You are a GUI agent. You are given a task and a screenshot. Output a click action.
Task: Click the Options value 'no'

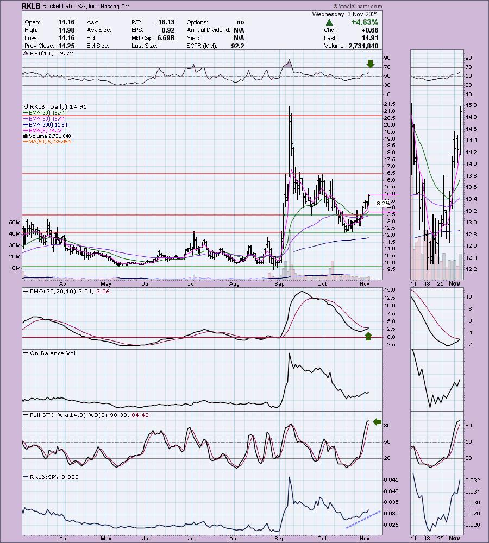[240, 22]
